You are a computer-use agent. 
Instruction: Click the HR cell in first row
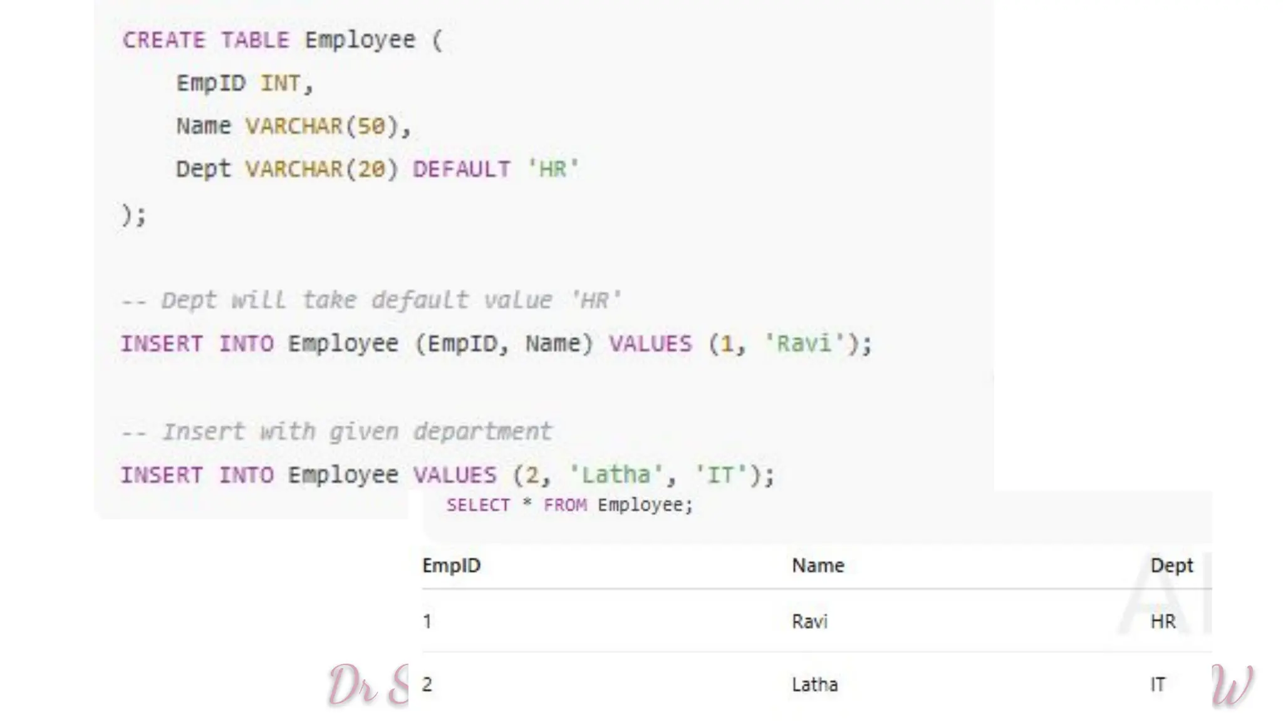coord(1163,621)
